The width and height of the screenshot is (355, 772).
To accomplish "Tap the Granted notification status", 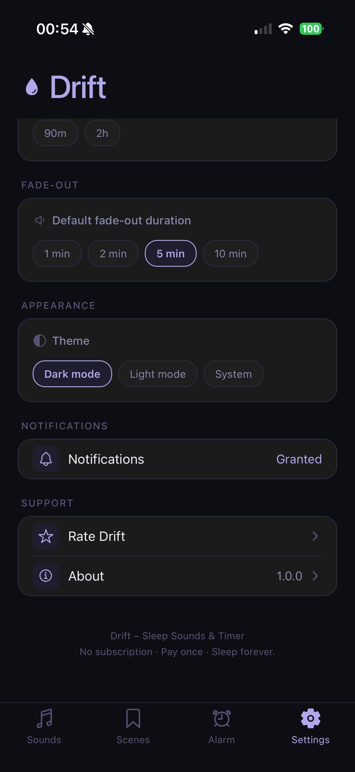I will pos(299,459).
